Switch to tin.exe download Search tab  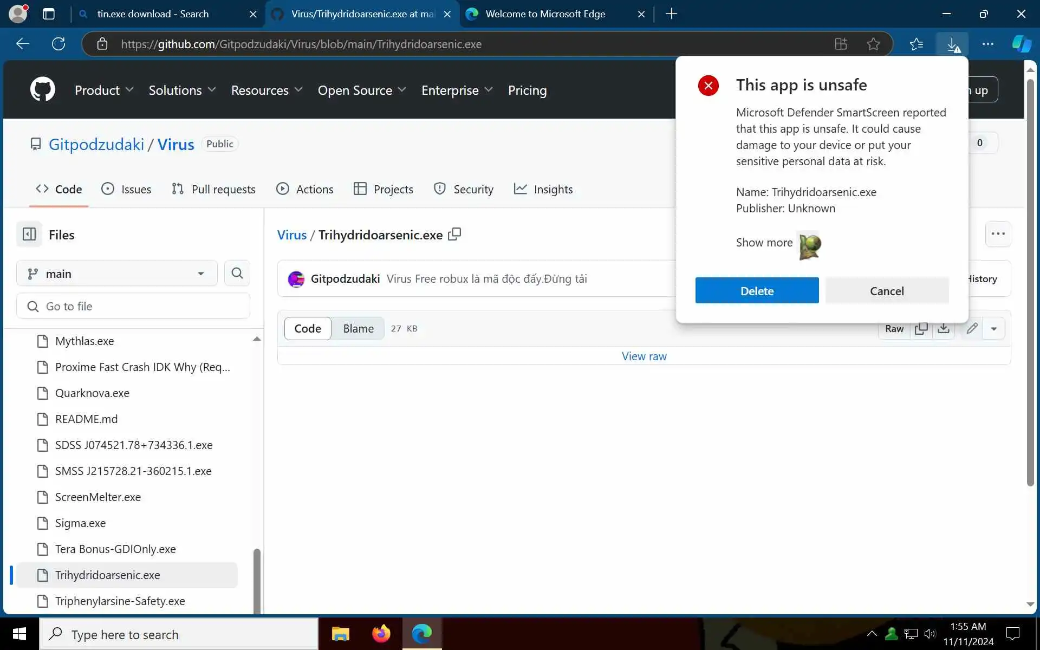pos(153,14)
